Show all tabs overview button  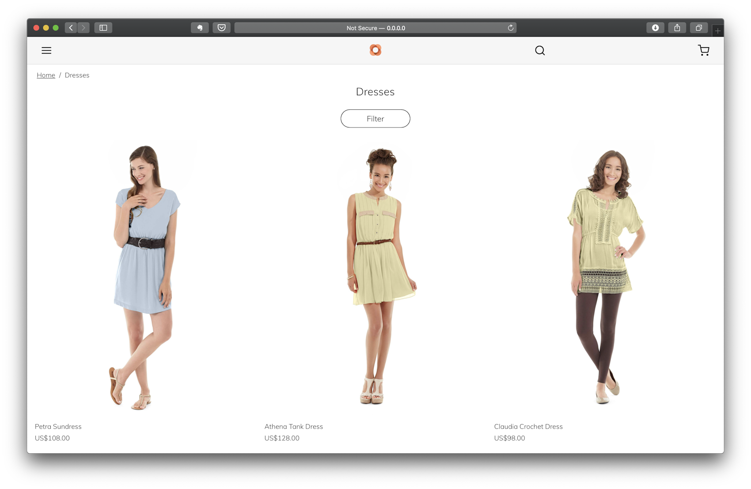(x=699, y=28)
